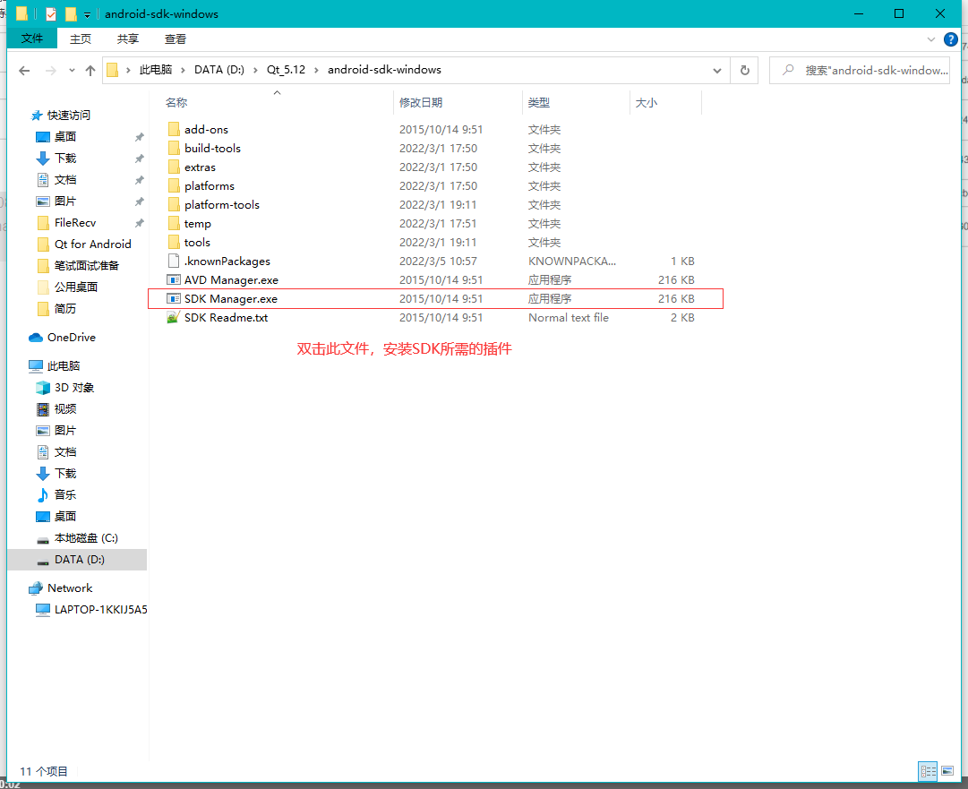
Task: Open 下载 under quick access
Action: pos(64,158)
